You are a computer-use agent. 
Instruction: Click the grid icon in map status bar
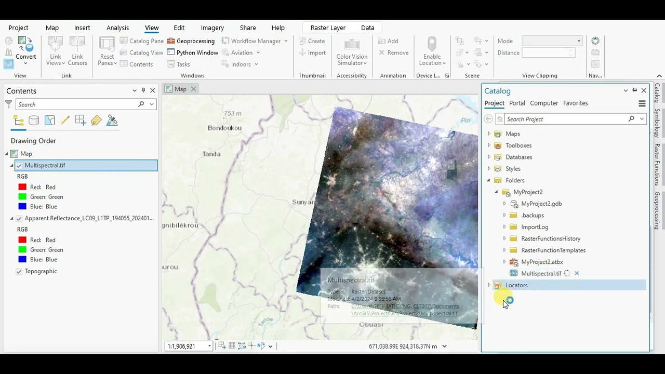pos(232,346)
